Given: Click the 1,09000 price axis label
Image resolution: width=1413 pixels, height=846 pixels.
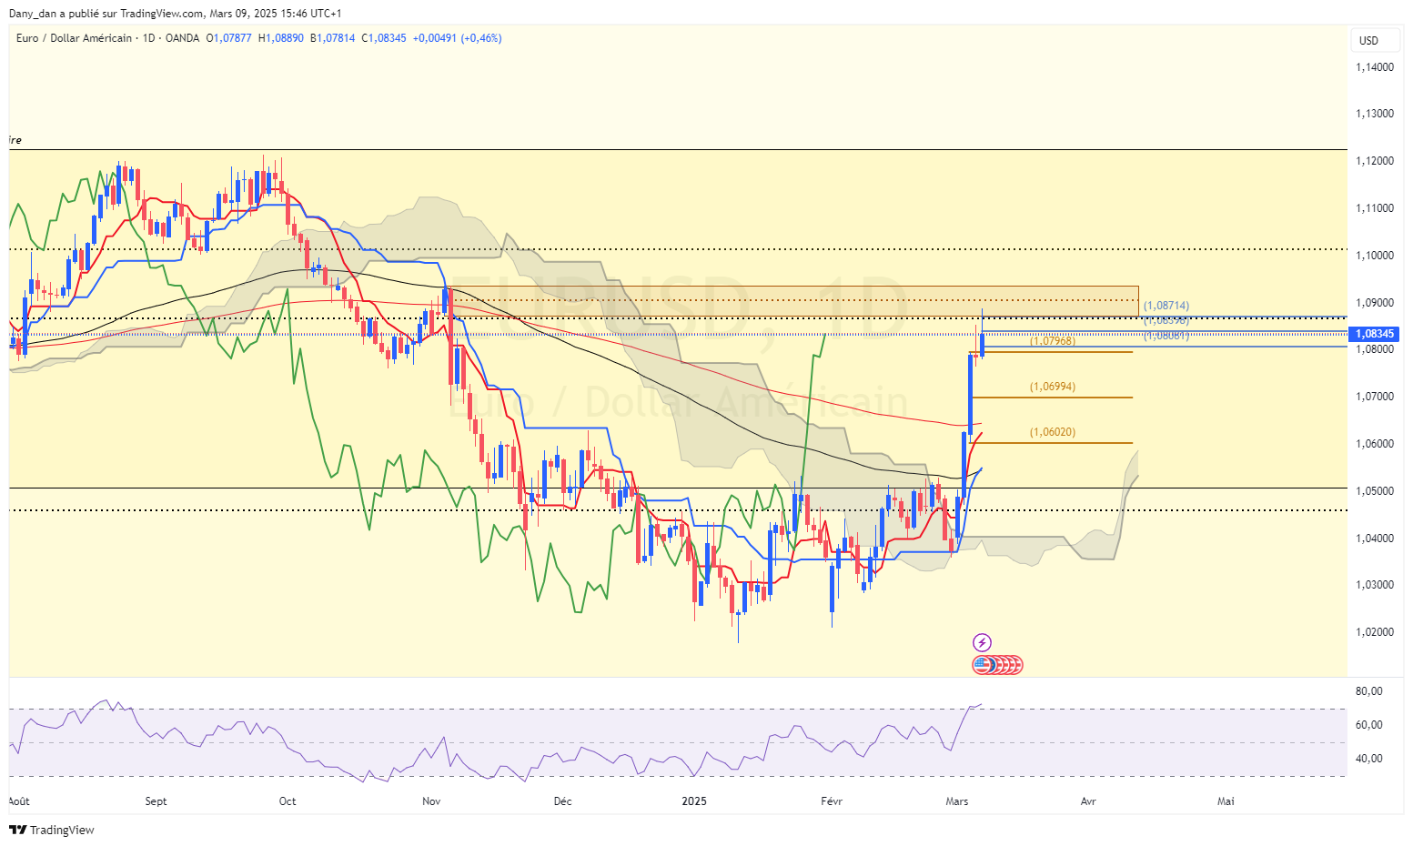Looking at the screenshot, I should coord(1374,303).
